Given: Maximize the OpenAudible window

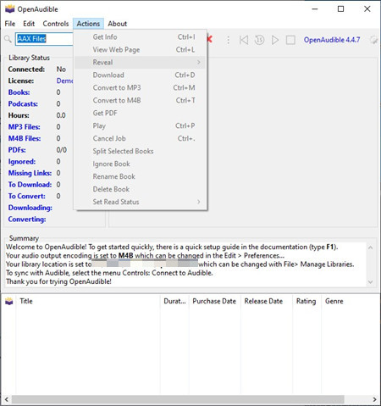Looking at the screenshot, I should [x=340, y=9].
